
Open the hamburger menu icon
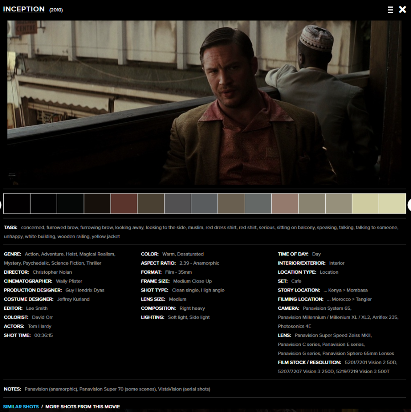(x=390, y=10)
